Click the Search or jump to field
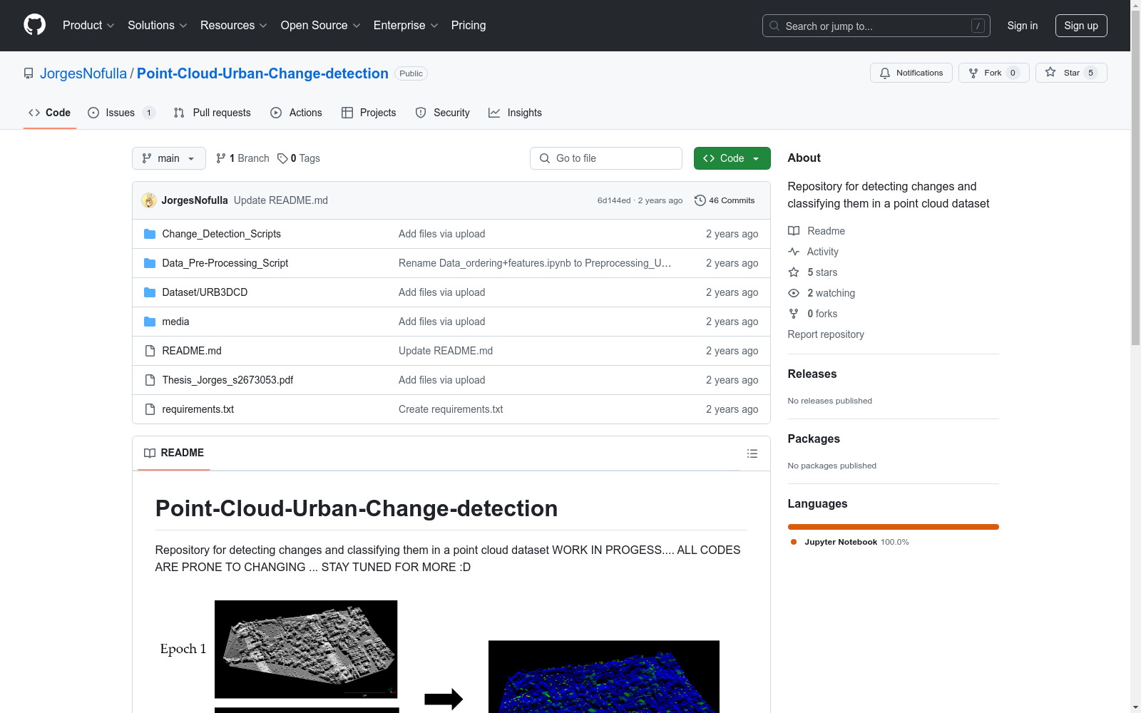The image size is (1141, 713). click(876, 26)
